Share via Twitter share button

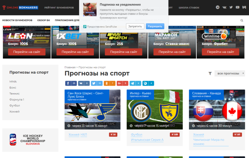pyautogui.click(x=97, y=83)
